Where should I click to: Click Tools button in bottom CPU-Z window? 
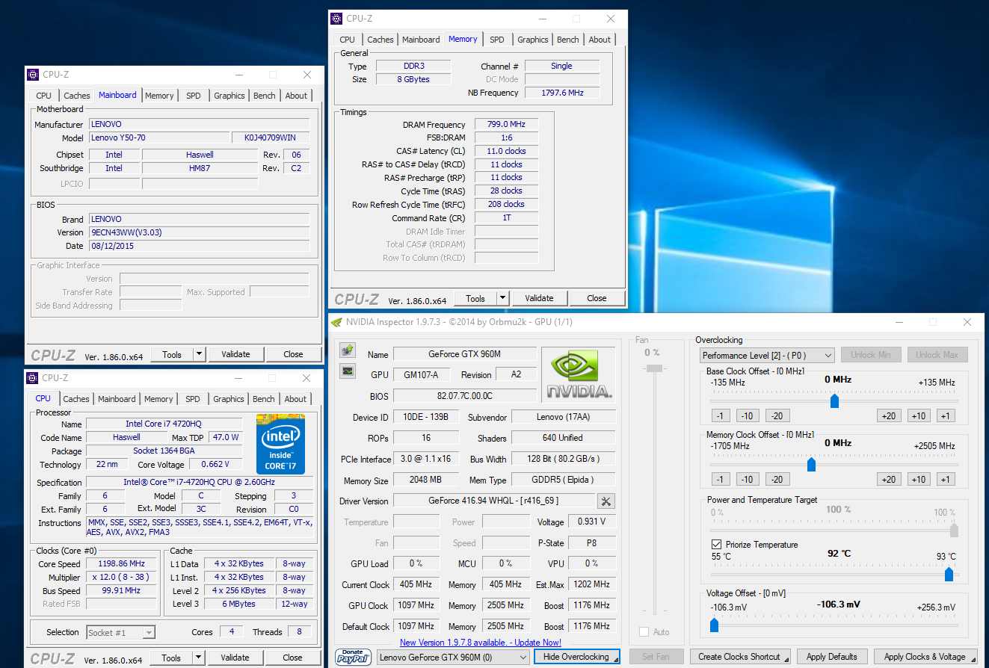click(x=171, y=658)
